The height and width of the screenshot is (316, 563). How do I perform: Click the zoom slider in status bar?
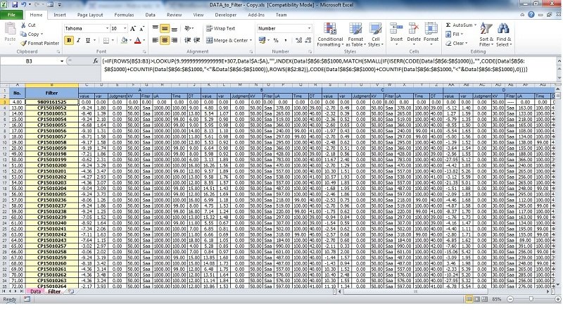[531, 300]
